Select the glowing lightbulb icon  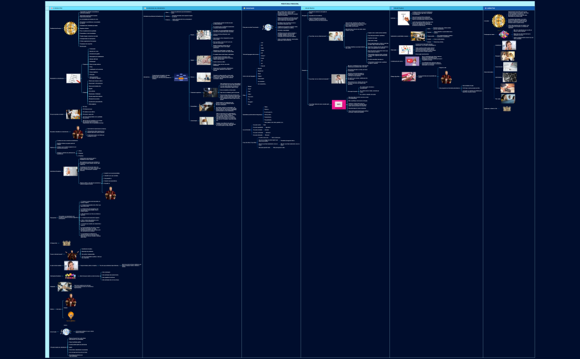[71, 315]
